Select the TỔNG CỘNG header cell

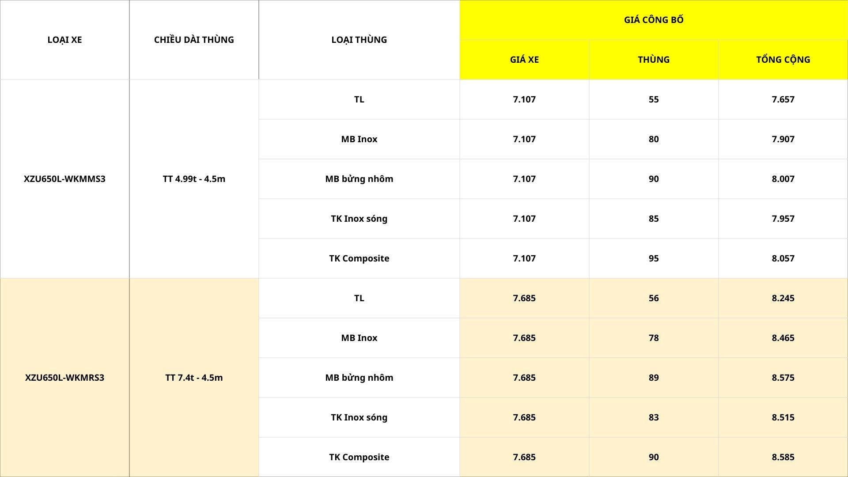pos(783,60)
